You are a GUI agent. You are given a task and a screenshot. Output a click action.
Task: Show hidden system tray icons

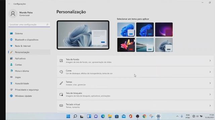(177, 116)
